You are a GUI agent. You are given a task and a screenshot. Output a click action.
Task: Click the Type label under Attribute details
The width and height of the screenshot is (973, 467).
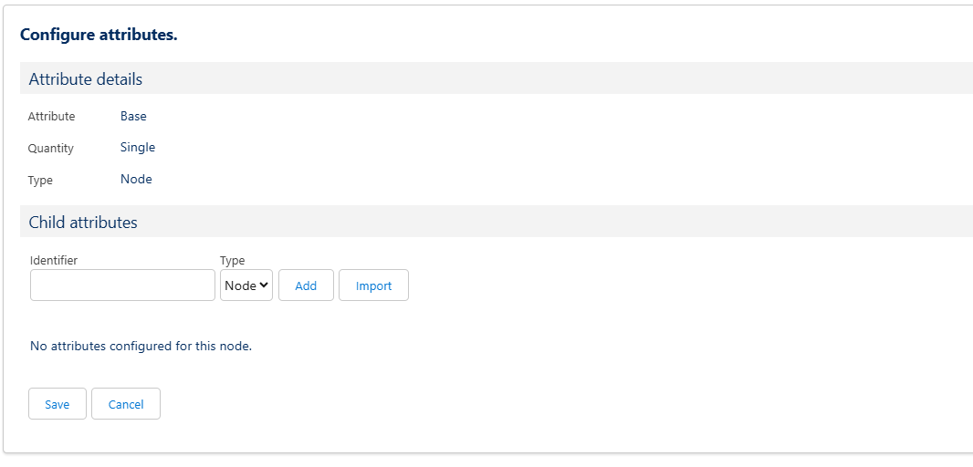(x=40, y=181)
